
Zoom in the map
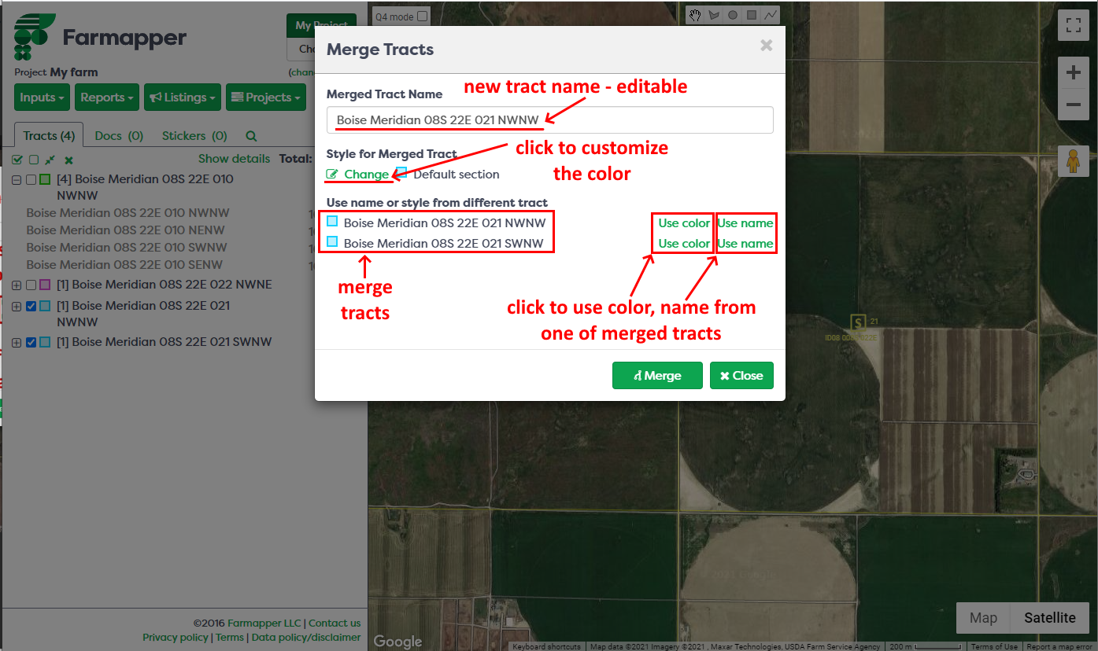[1074, 73]
